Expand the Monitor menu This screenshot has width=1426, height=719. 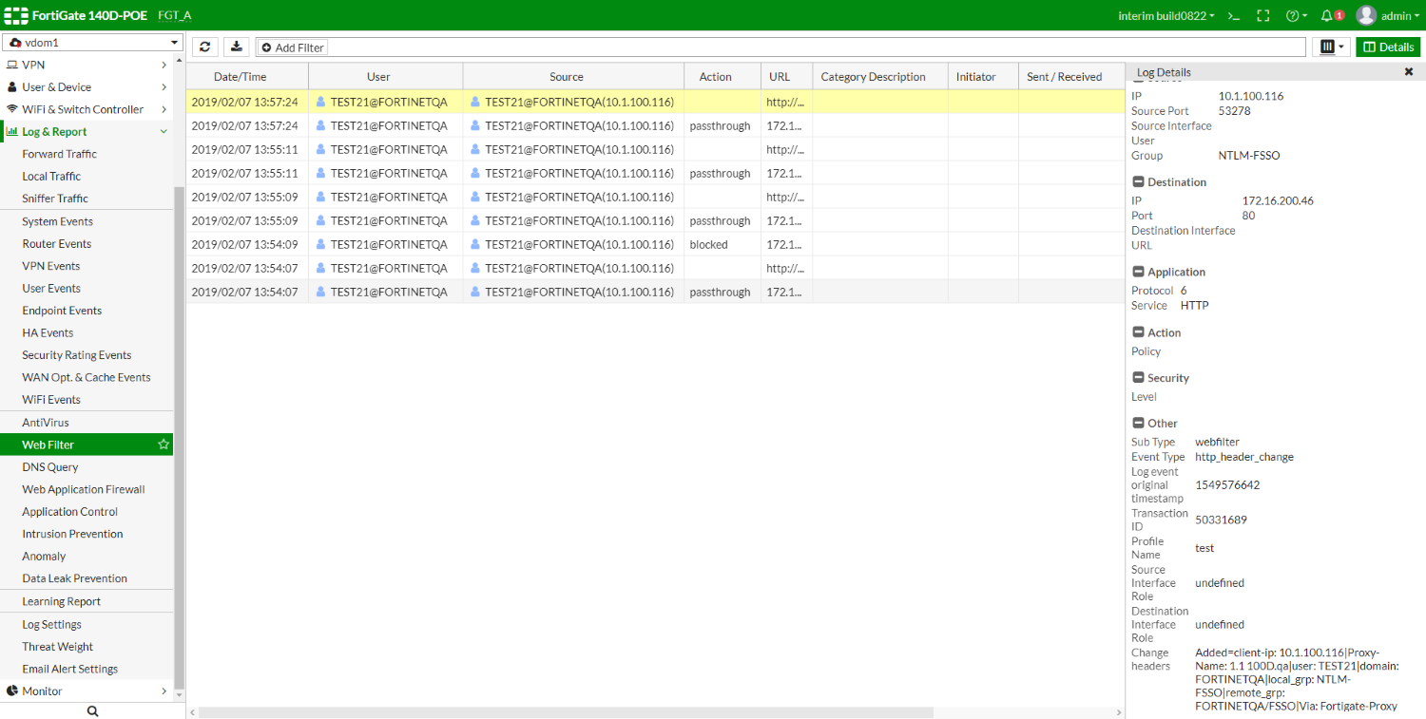coord(87,691)
